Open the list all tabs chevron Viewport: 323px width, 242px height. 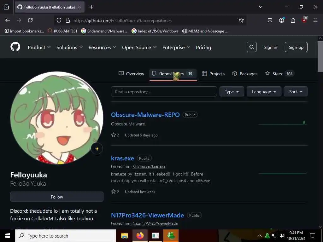point(260,7)
